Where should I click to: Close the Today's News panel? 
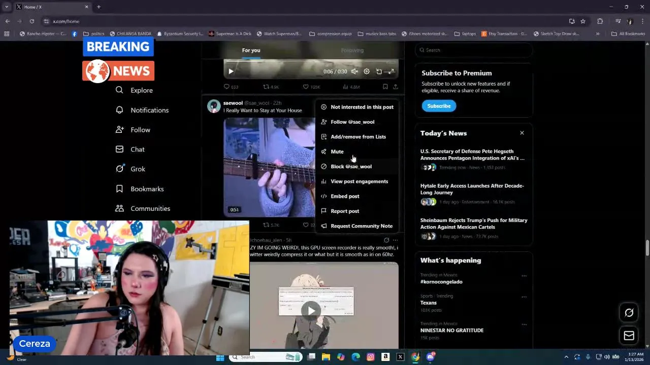[x=522, y=133]
